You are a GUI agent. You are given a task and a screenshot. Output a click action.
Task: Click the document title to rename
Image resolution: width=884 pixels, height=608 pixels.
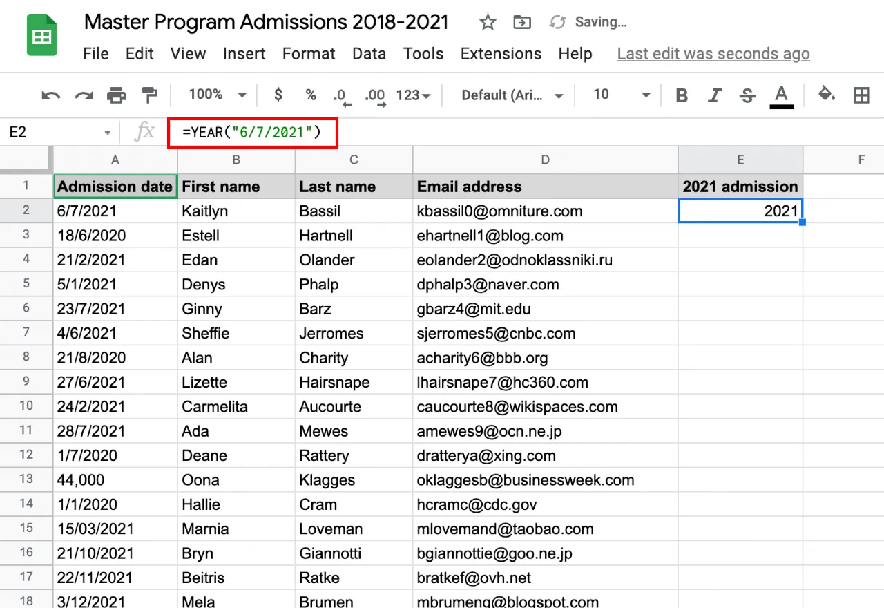[266, 22]
